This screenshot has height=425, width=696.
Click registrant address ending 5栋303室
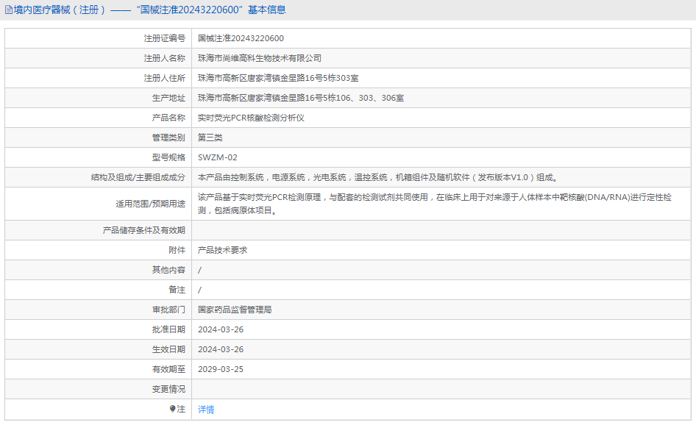point(278,78)
